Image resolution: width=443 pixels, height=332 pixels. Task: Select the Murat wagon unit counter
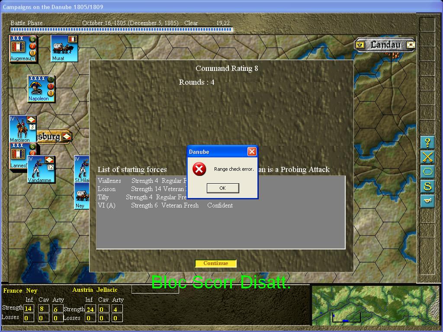pyautogui.click(x=64, y=48)
